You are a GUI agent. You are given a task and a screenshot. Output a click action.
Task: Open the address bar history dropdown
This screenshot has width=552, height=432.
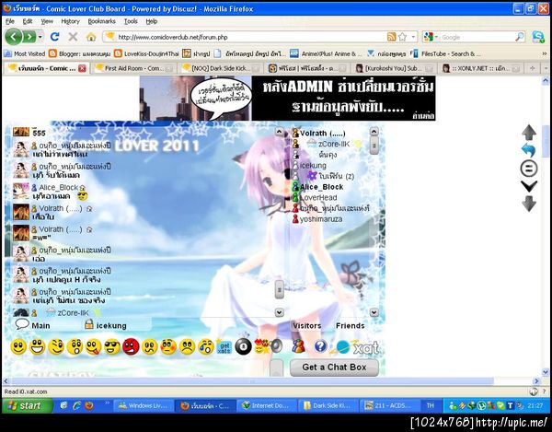coord(413,37)
